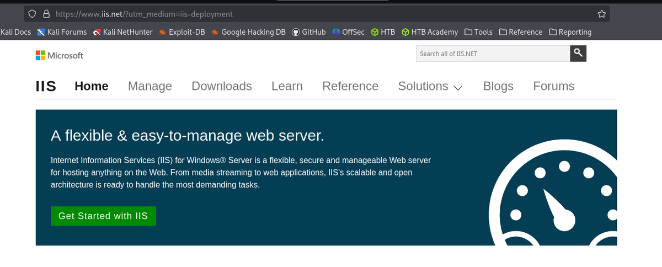Open the Reference bookmark folder

tap(520, 32)
